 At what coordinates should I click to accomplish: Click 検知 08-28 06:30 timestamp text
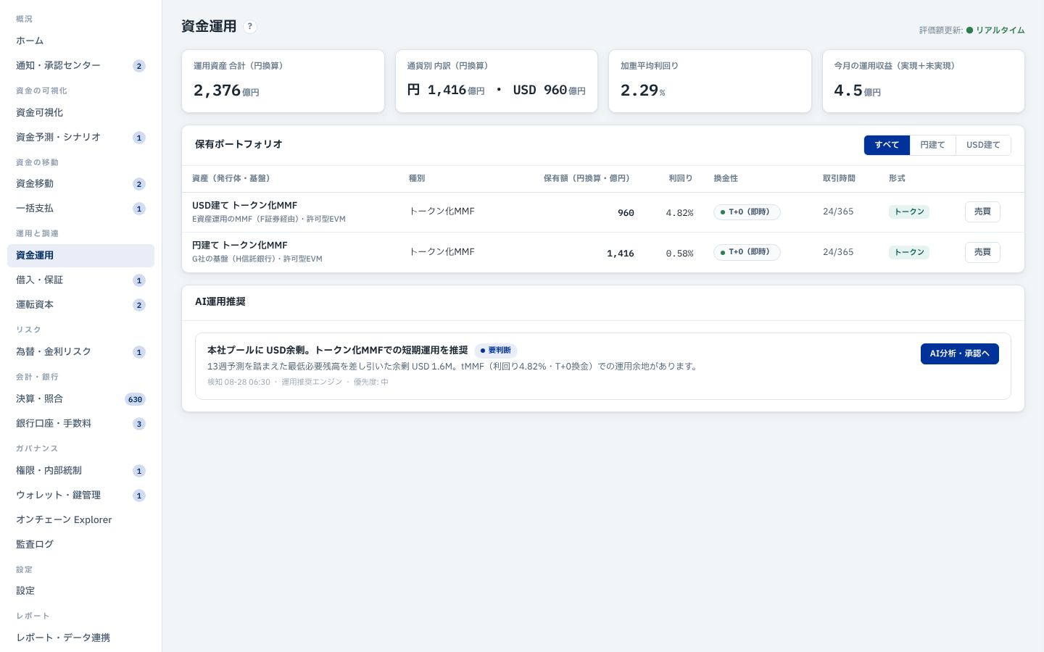239,382
